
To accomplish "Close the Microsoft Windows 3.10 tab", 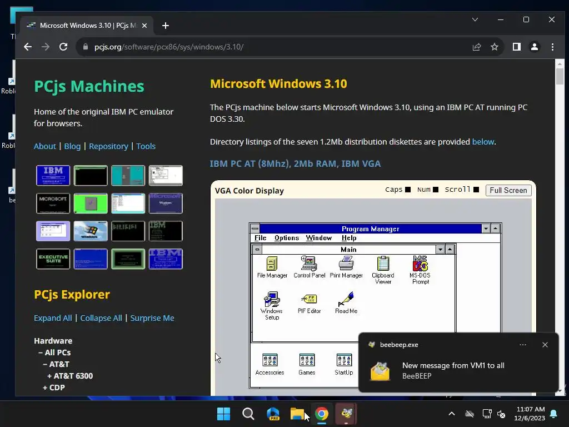I will click(144, 26).
